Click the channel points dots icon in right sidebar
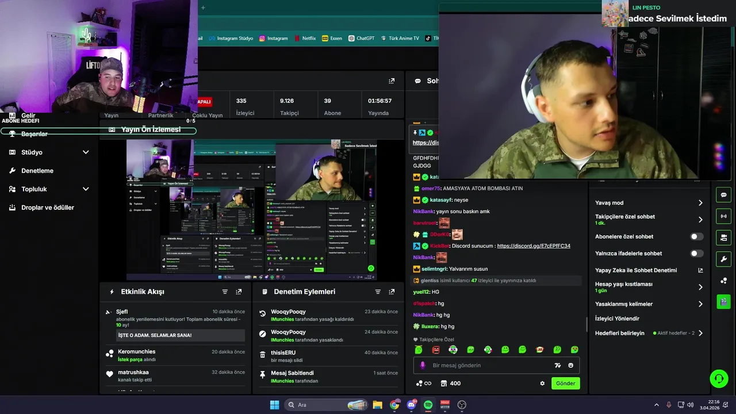 pyautogui.click(x=723, y=280)
